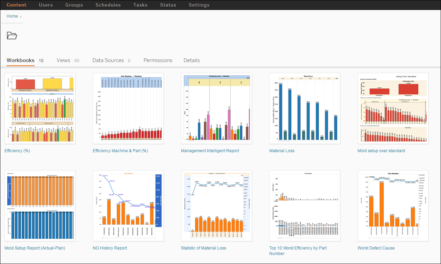This screenshot has height=264, width=441.
Task: Show the Details tab
Action: tap(192, 60)
